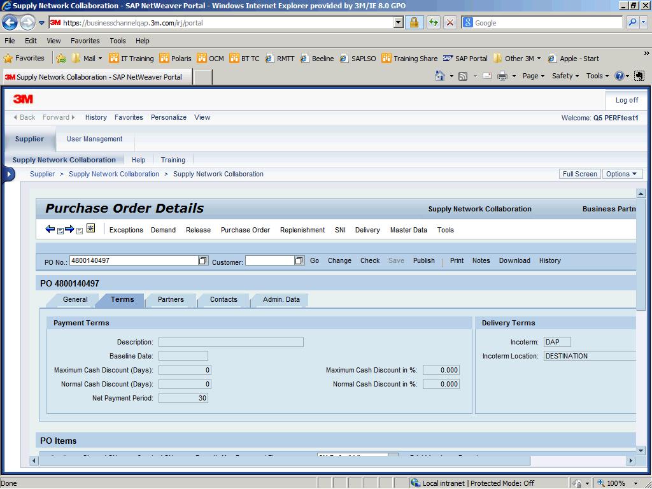Click the vertical scrollbar down arrow

coord(641,450)
